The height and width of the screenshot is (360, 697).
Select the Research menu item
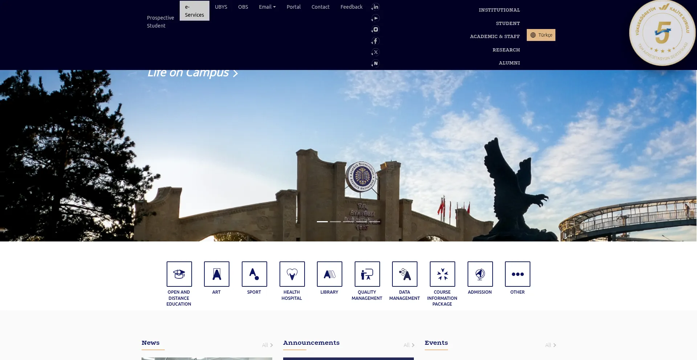(506, 50)
